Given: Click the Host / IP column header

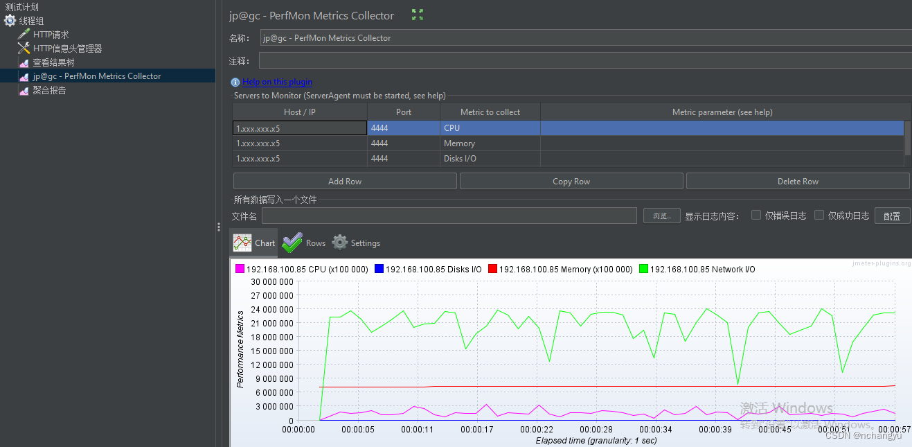Looking at the screenshot, I should tap(300, 112).
